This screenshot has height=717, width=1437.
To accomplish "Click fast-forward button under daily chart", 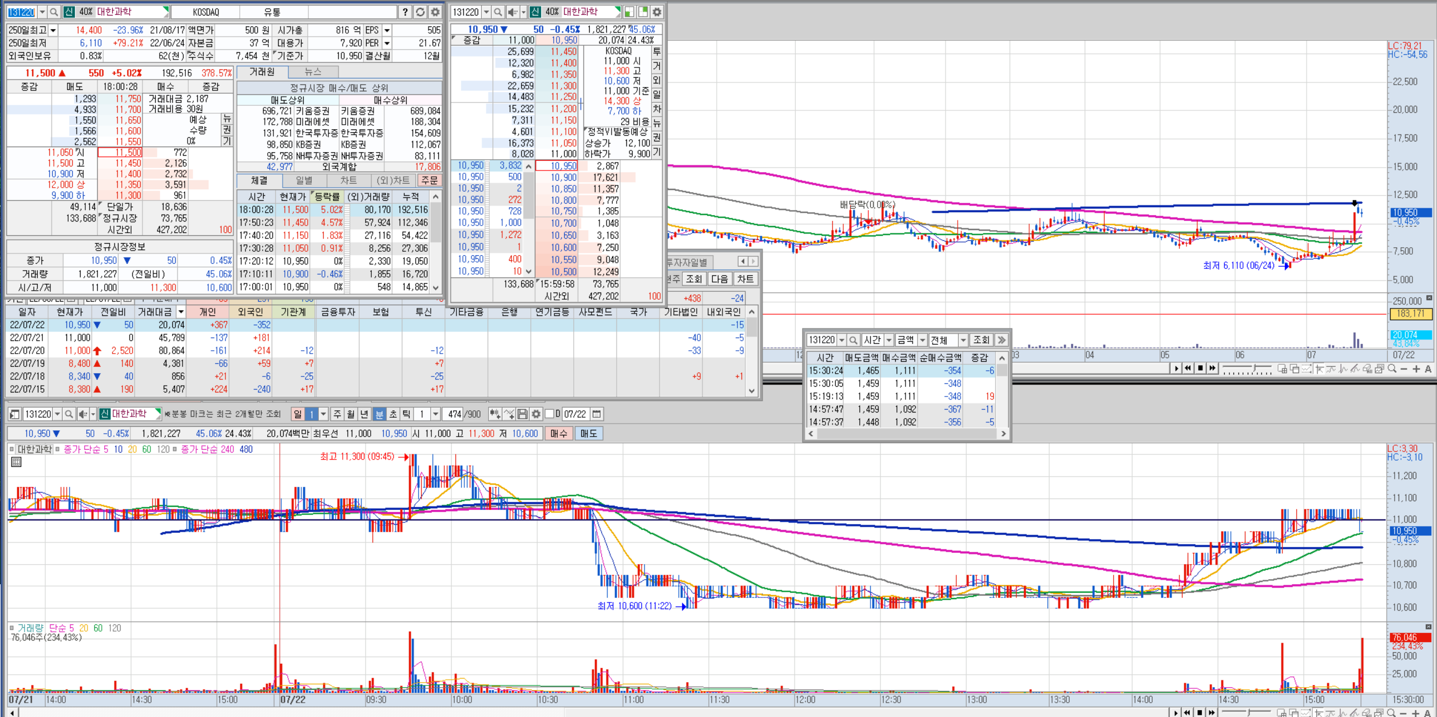I will coord(1212,369).
